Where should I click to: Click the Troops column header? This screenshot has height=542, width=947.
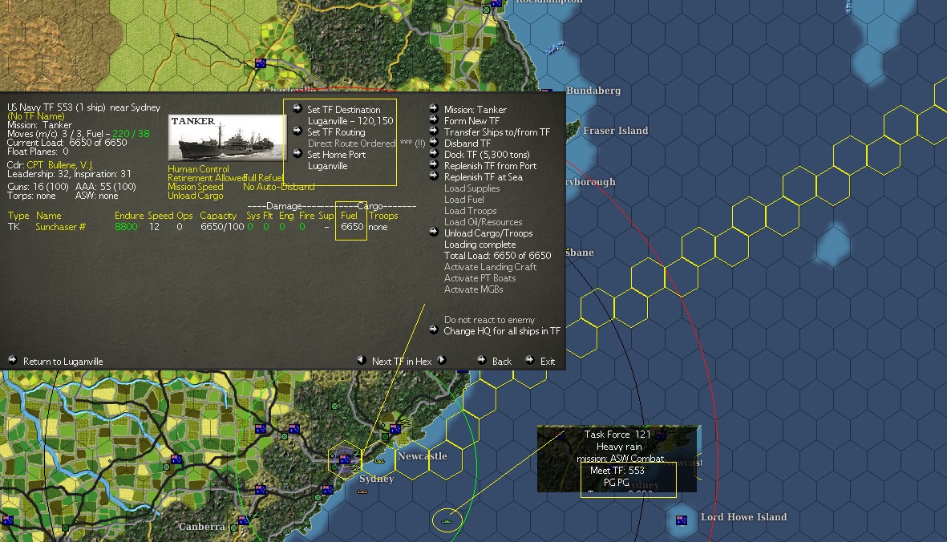pyautogui.click(x=383, y=216)
